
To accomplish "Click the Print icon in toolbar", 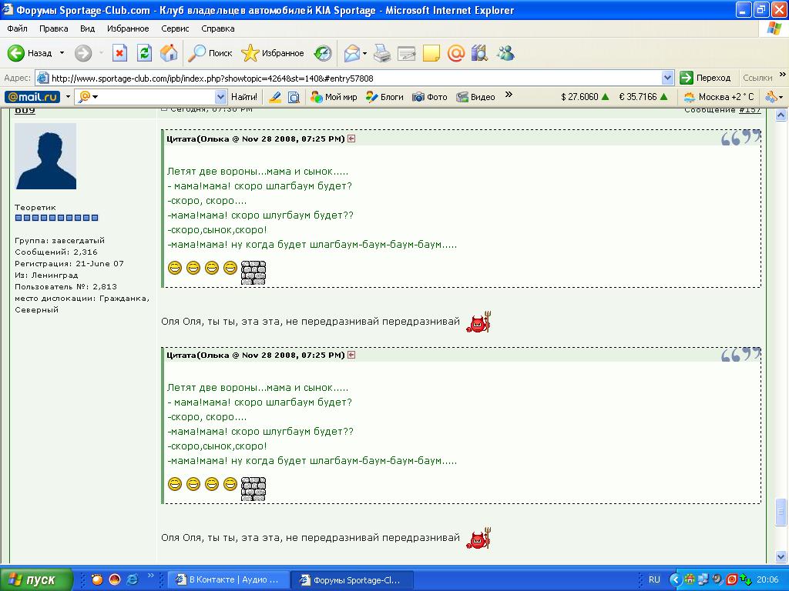I will [x=382, y=53].
